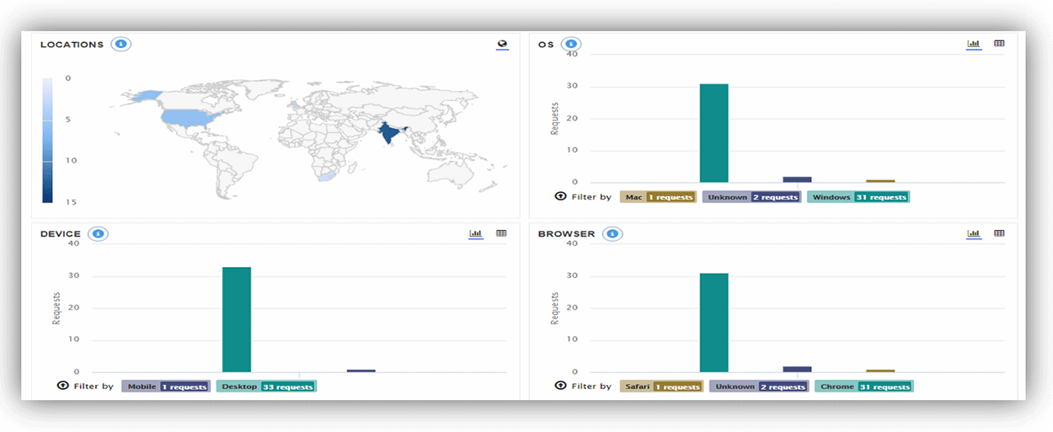Click the blue color scale legend on map
This screenshot has width=1053, height=432.
pos(47,140)
